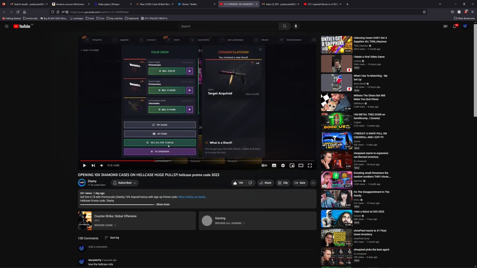Dislike the video
477x268 pixels.
click(x=250, y=183)
